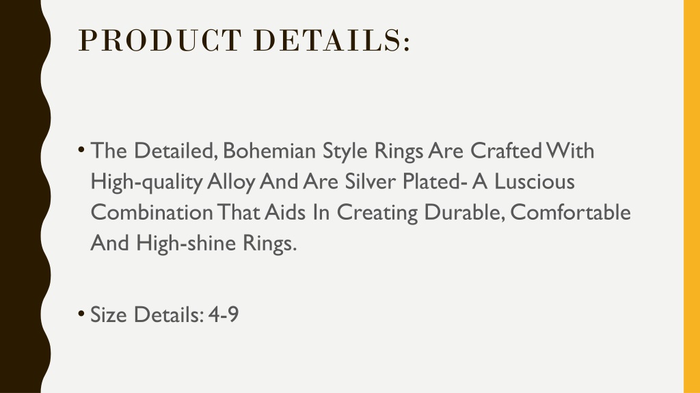Click the Size Details bullet marker
This screenshot has width=700, height=393.
81,314
